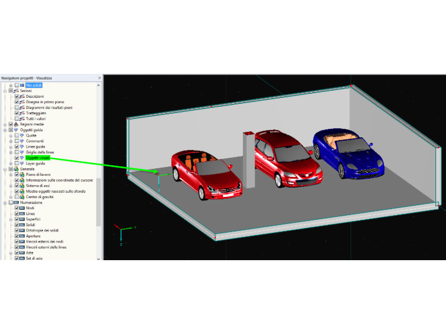Click the navigator scrollbar up arrow
The image size is (446, 334).
(x=99, y=85)
